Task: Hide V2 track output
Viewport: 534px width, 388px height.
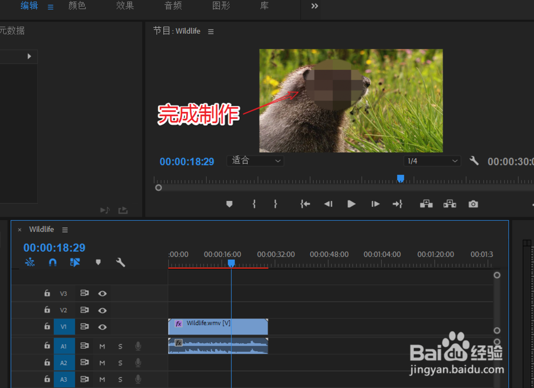Action: 103,311
